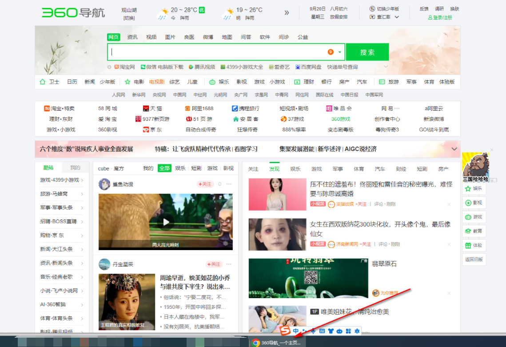Image resolution: width=506 pixels, height=347 pixels.
Task: Open the 鲨鱼动漫 post more options
Action: [x=229, y=184]
